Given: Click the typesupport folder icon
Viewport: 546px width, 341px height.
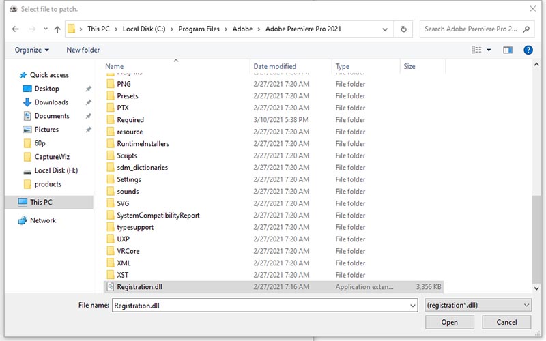Looking at the screenshot, I should click(111, 227).
